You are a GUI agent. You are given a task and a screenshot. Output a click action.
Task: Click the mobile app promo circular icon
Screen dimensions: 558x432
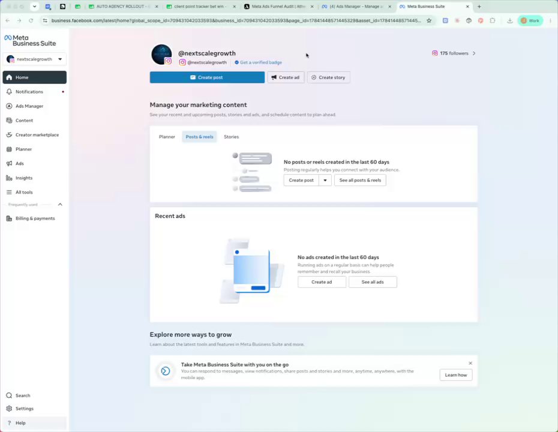166,371
